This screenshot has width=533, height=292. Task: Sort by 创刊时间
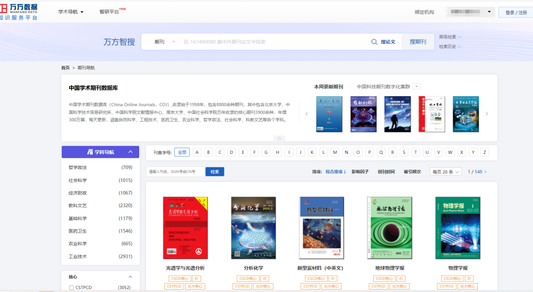[x=386, y=172]
